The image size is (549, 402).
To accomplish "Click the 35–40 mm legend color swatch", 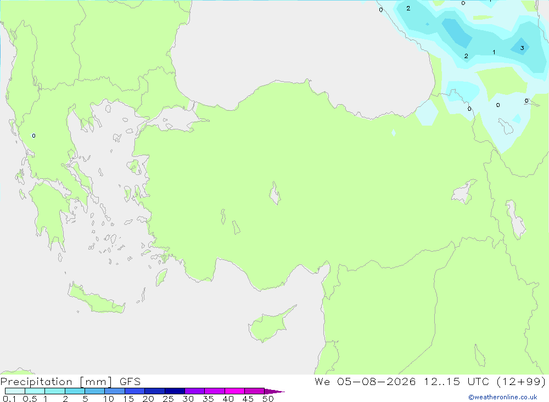I will [x=214, y=391].
